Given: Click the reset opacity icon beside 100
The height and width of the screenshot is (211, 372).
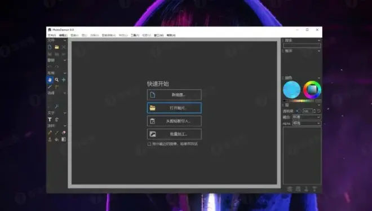Looking at the screenshot, I should (319, 111).
